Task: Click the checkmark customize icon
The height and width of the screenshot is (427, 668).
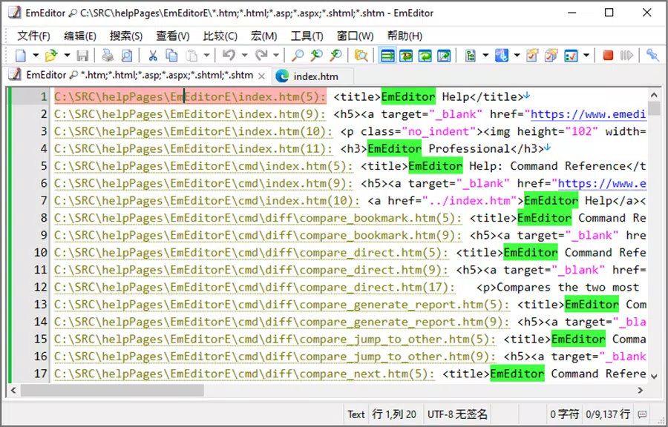Action: click(571, 56)
